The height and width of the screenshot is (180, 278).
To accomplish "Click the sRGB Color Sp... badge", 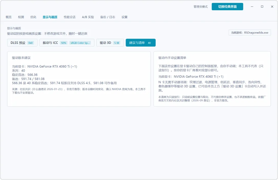I will pyautogui.click(x=80, y=43).
